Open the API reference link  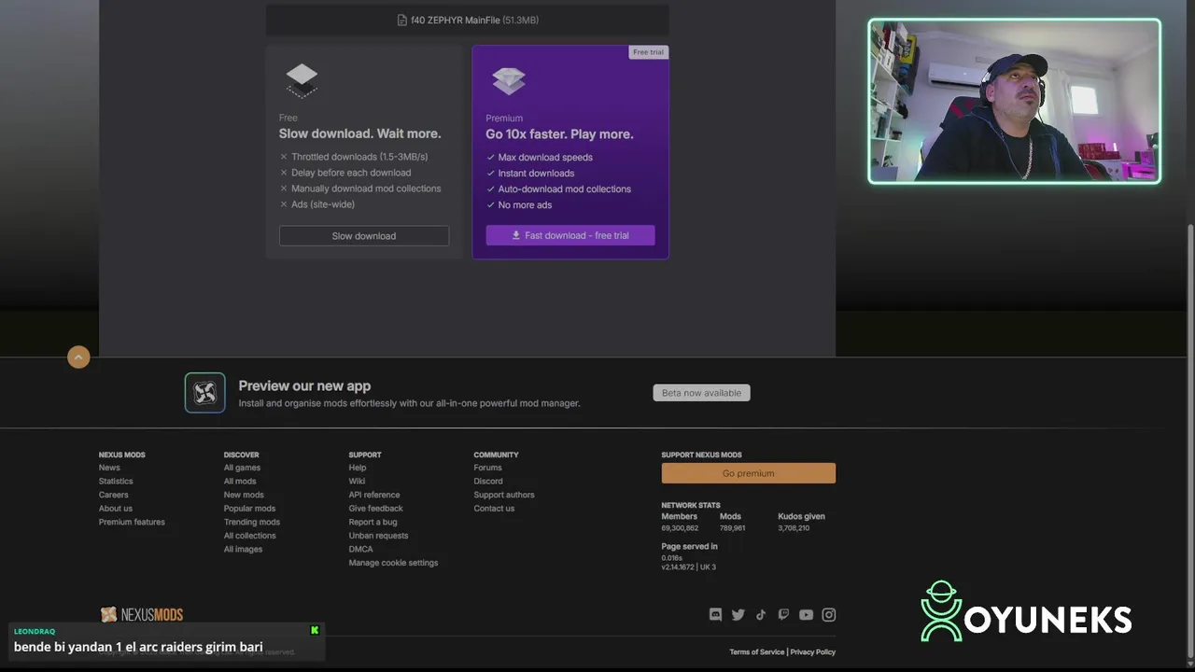[x=374, y=495]
